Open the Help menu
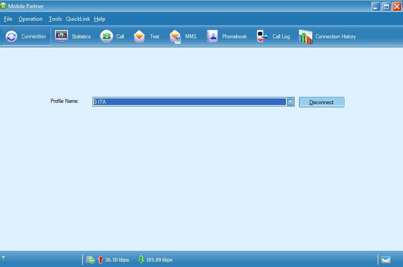Screen dimensions: 403x267 [x=99, y=19]
